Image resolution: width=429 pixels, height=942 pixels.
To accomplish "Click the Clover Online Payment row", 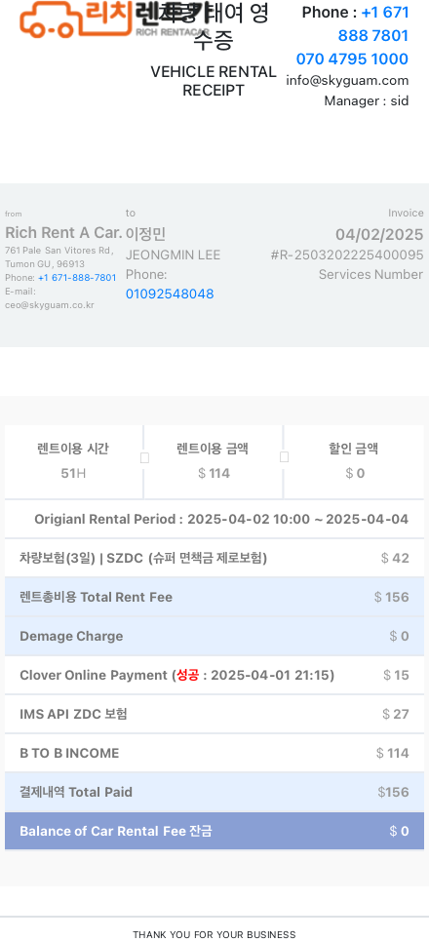I will pyautogui.click(x=214, y=675).
